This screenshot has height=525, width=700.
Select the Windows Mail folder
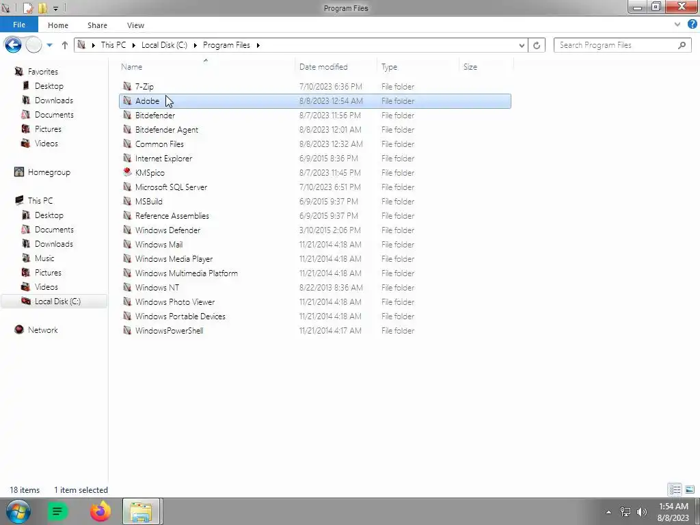(315, 244)
